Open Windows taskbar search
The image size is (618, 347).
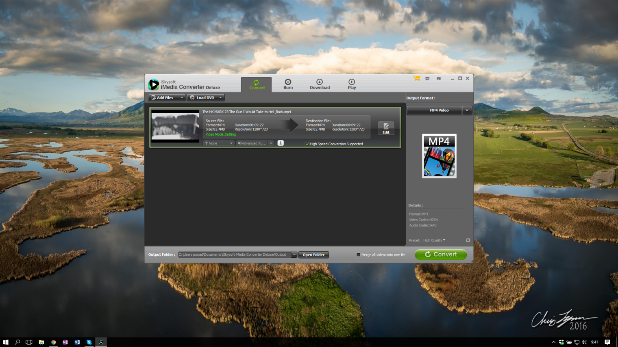(x=17, y=342)
